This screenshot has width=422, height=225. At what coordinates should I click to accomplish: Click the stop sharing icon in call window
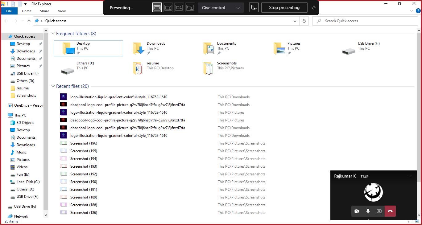tap(379, 211)
